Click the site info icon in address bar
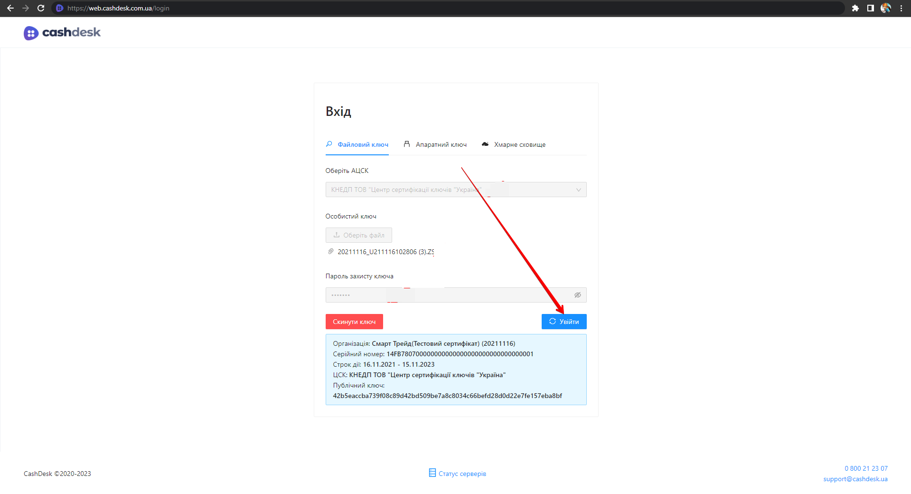 pos(59,8)
